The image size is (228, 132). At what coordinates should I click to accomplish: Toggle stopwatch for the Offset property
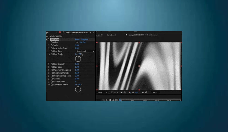52,42
